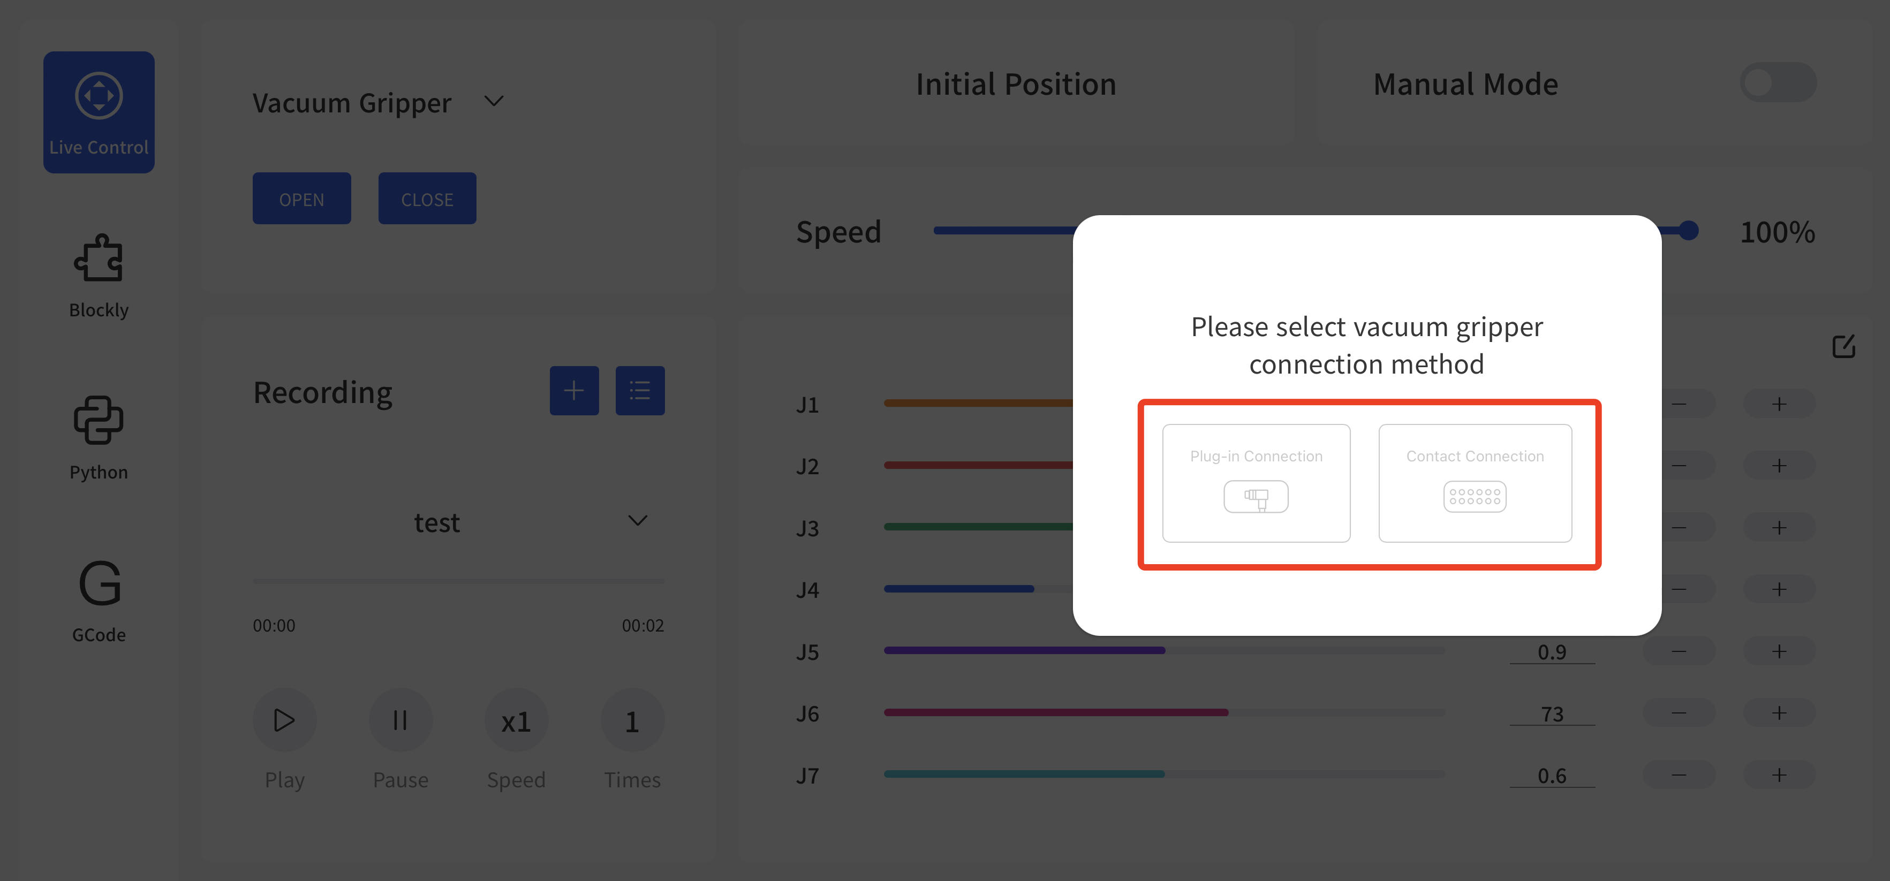
Task: Click the OPEN gripper button
Action: (x=301, y=199)
